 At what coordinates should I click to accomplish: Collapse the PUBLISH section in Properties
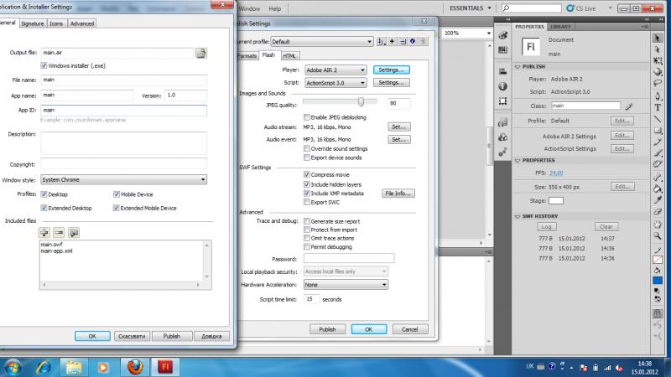[x=518, y=67]
